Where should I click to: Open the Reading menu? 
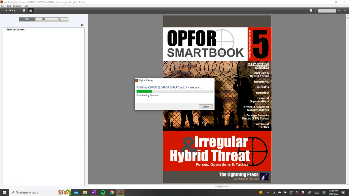coord(17,6)
